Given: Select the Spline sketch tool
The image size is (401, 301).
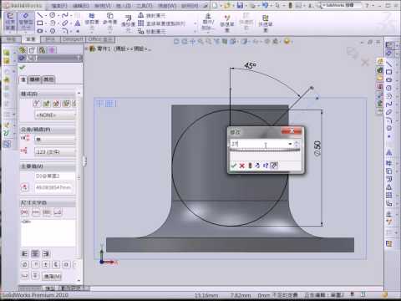Looking at the screenshot, I should coord(64,15).
